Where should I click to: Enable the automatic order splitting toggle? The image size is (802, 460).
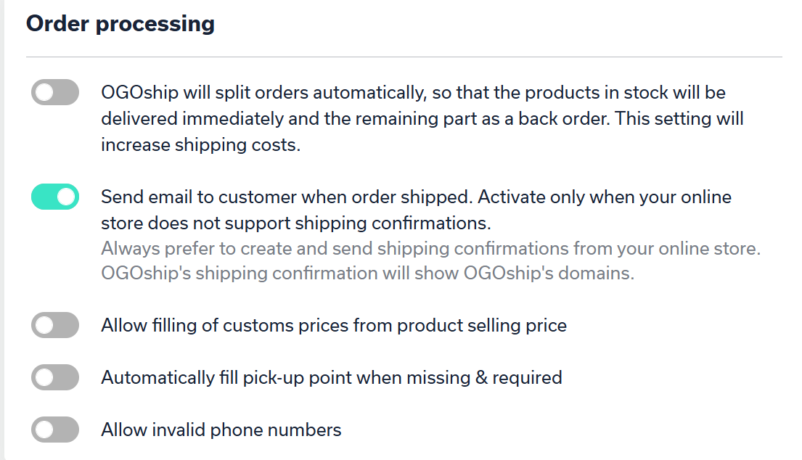point(55,93)
